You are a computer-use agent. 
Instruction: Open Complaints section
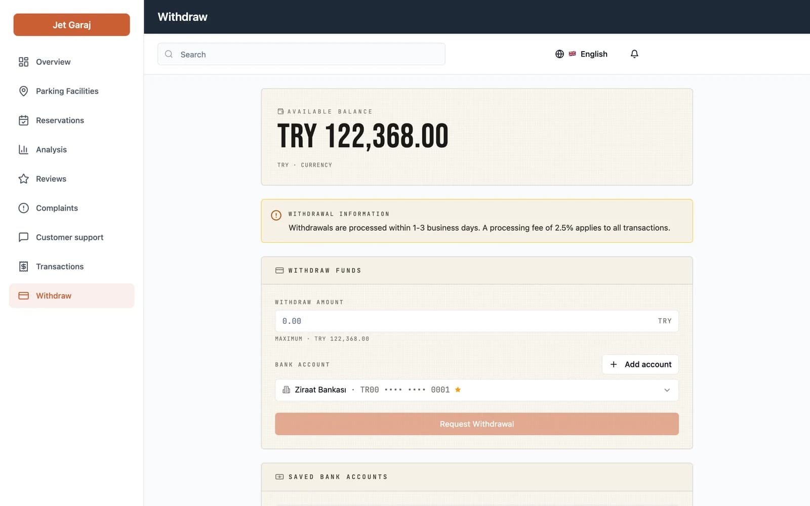click(71, 208)
